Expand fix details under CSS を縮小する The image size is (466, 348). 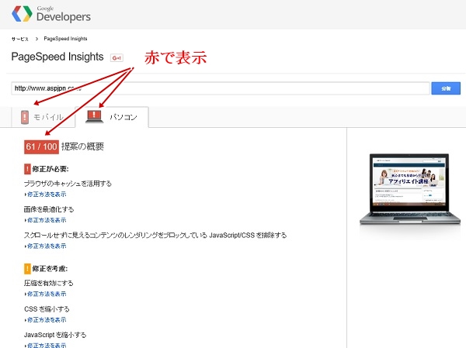coord(45,320)
